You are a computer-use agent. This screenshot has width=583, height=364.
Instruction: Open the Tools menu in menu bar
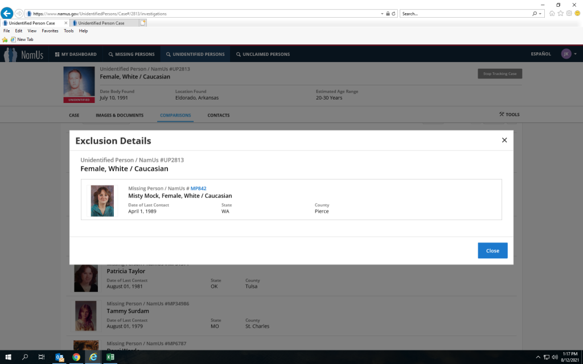[68, 31]
